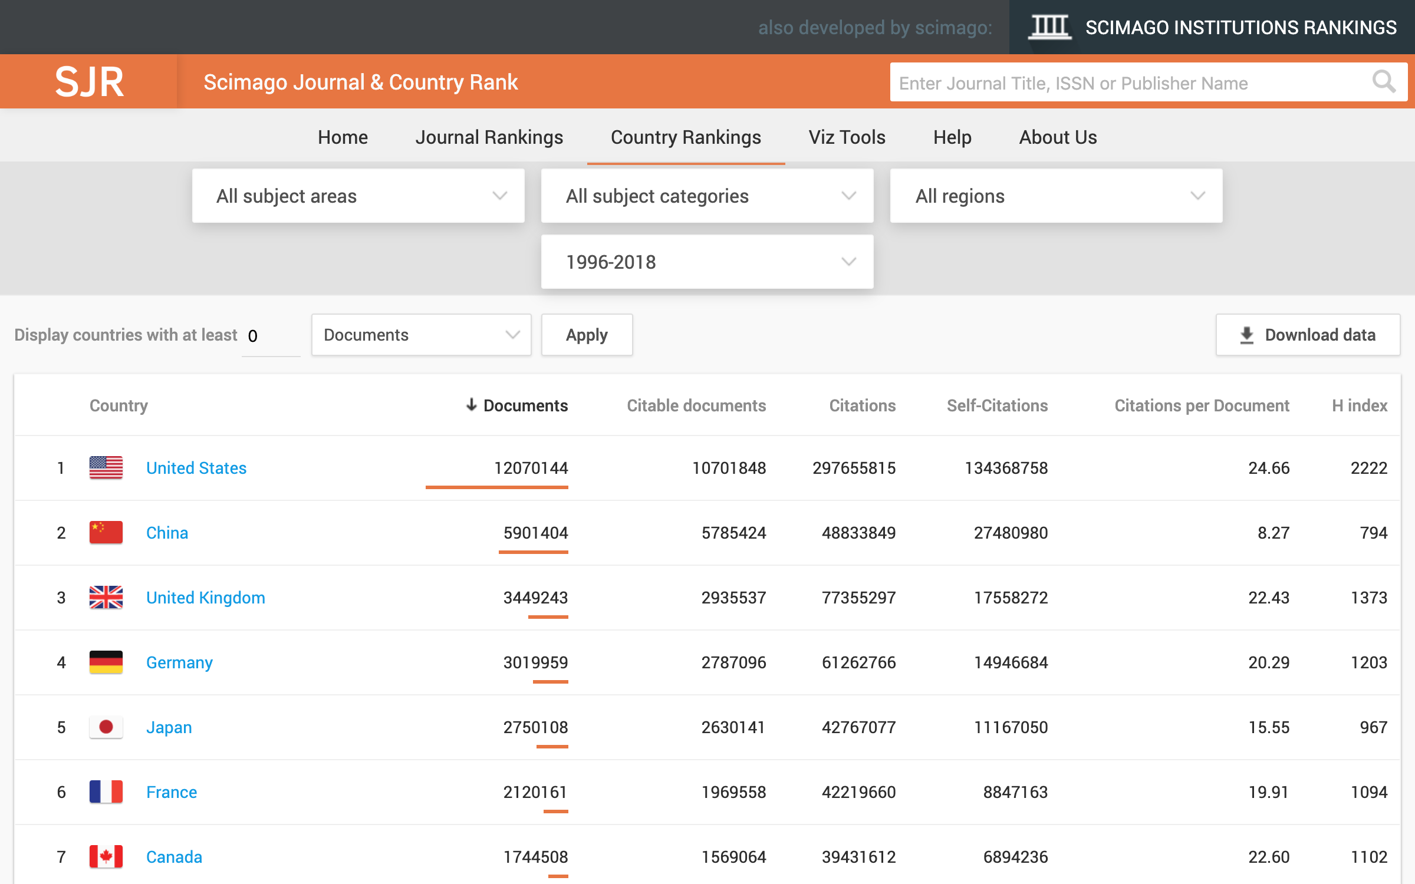Open the All regions dropdown
Screen dimensions: 1415x884
(1056, 196)
